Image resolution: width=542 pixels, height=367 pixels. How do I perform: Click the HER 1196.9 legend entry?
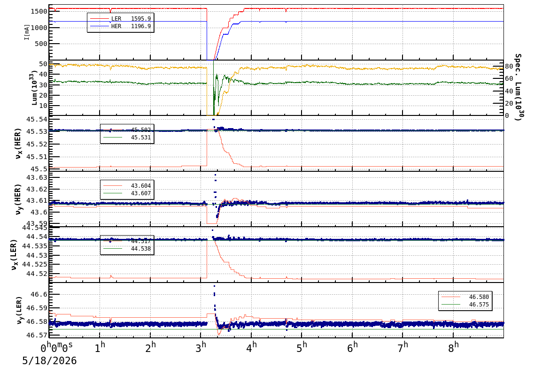coord(120,26)
